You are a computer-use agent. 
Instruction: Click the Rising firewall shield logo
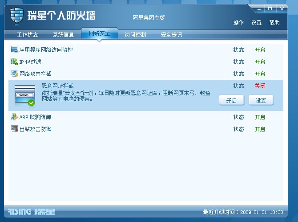tap(17, 16)
